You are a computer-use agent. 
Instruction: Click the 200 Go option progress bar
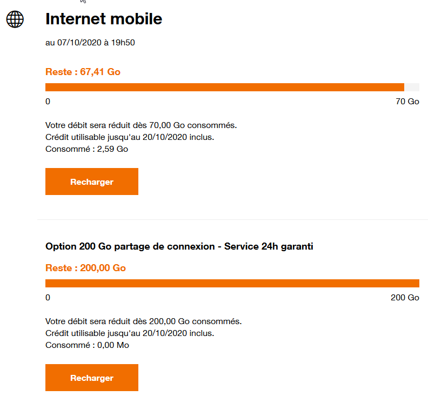tap(232, 284)
